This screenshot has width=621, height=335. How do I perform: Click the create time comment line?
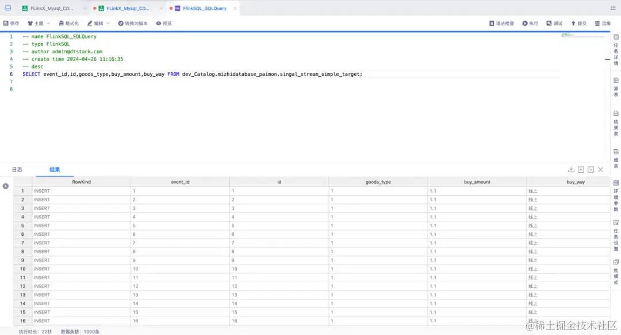click(72, 59)
